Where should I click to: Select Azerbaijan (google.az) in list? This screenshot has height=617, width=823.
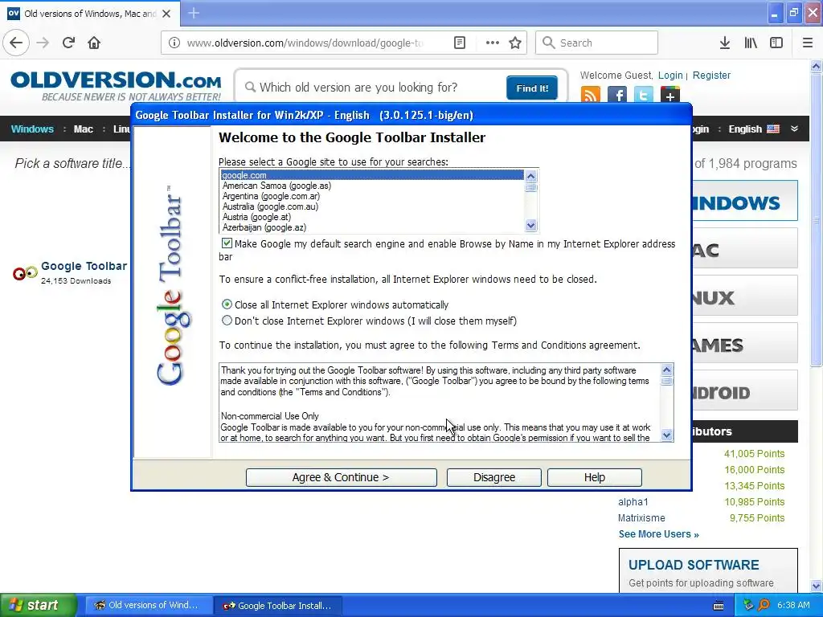click(371, 227)
